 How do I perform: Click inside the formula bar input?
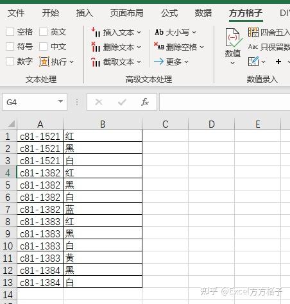tap(225, 102)
